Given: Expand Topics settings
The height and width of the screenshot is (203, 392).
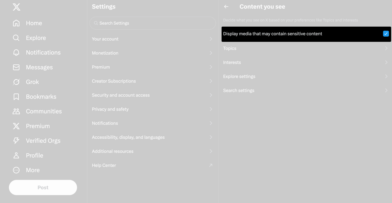Looking at the screenshot, I should (x=305, y=48).
